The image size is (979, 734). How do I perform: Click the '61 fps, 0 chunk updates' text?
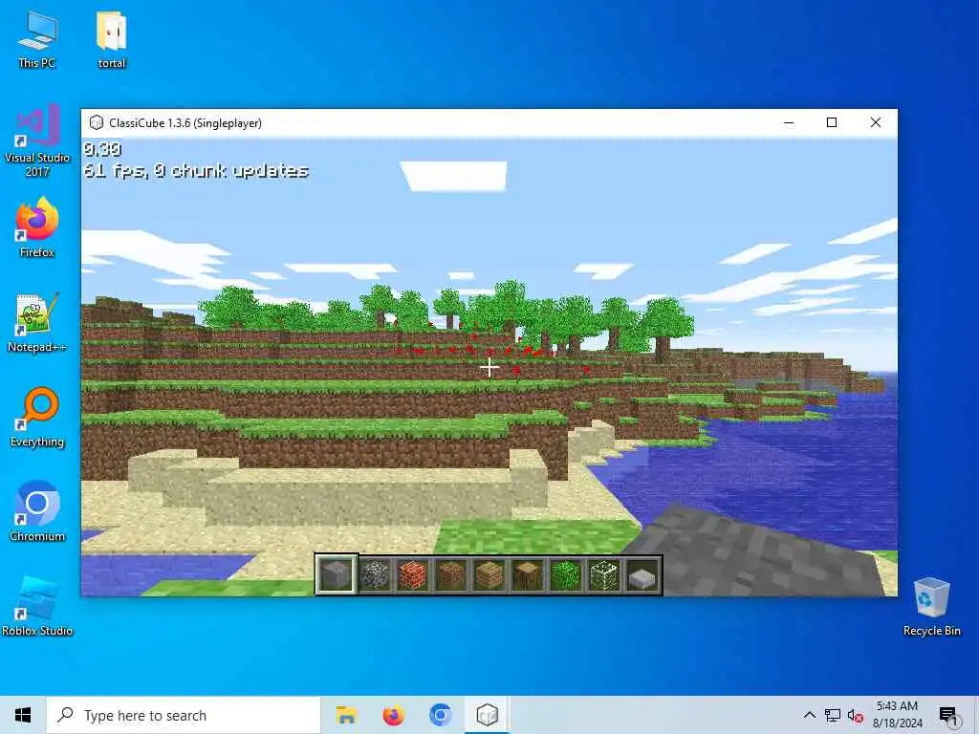click(x=196, y=170)
